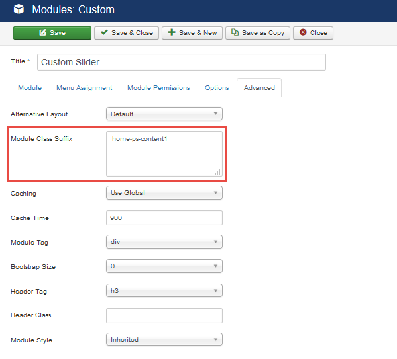
Task: Open the Menu Assignment tab
Action: point(84,88)
